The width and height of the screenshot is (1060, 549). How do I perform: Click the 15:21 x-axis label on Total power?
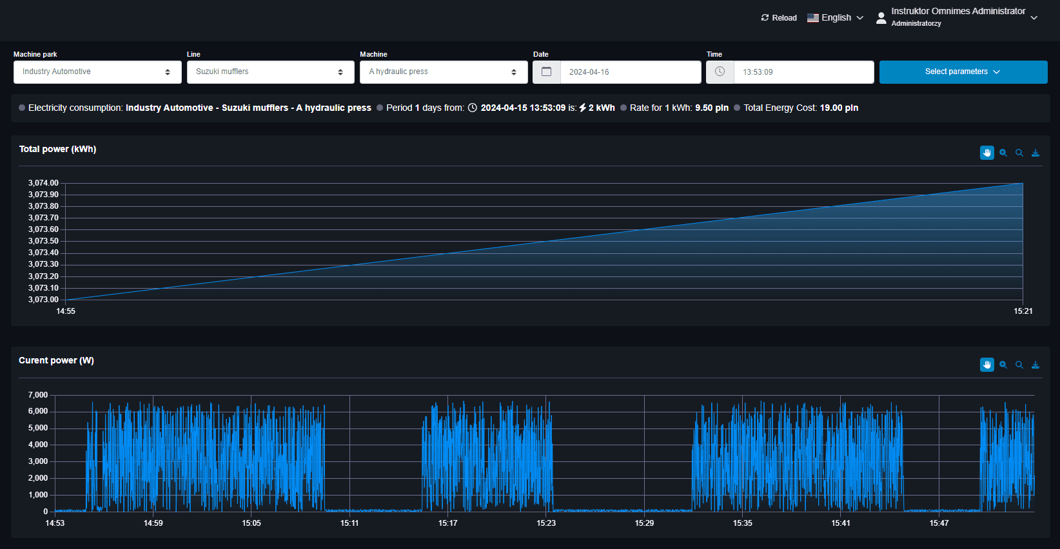click(1023, 311)
